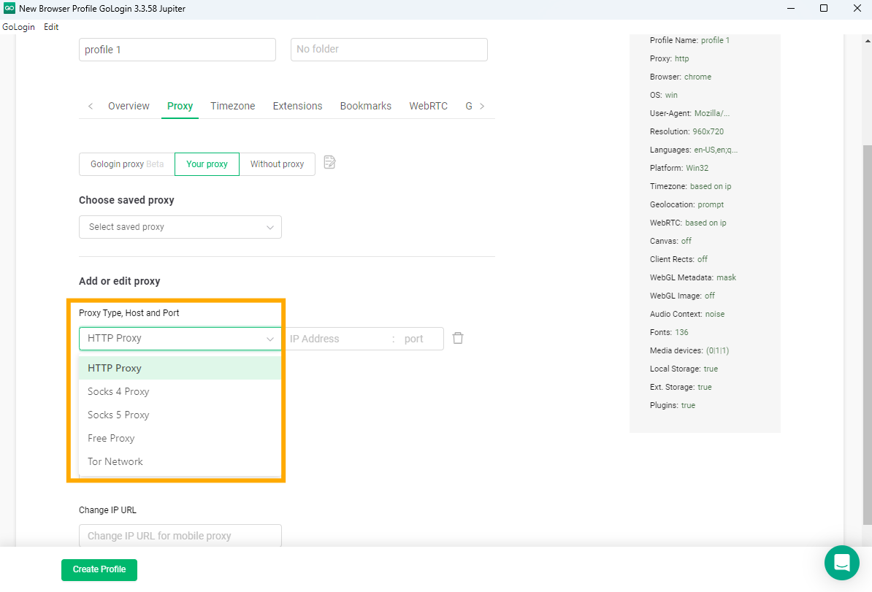This screenshot has width=872, height=592.
Task: Focus the port field
Action: click(x=421, y=339)
